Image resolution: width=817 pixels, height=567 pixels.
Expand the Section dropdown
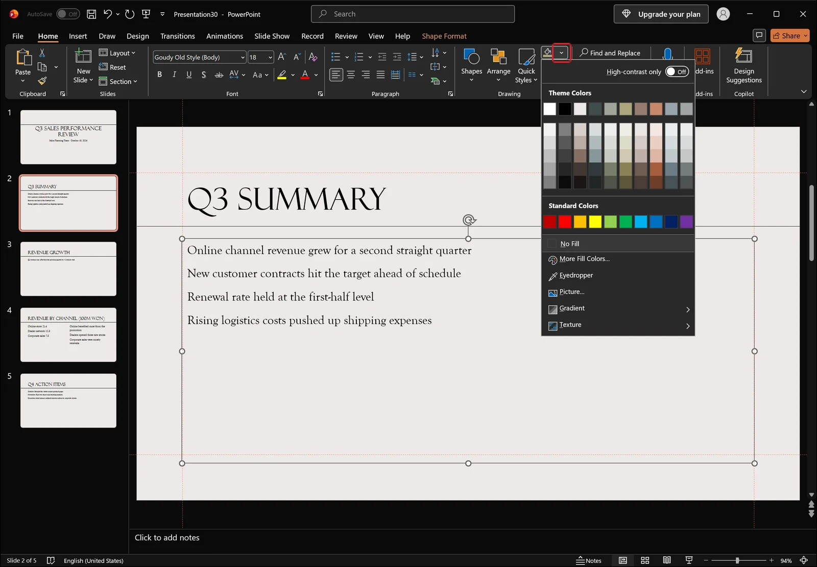point(118,82)
